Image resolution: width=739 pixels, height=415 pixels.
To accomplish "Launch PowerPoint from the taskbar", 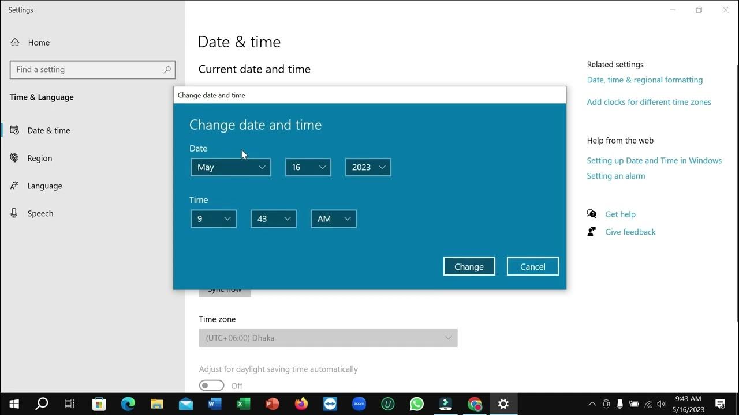I will [x=273, y=404].
